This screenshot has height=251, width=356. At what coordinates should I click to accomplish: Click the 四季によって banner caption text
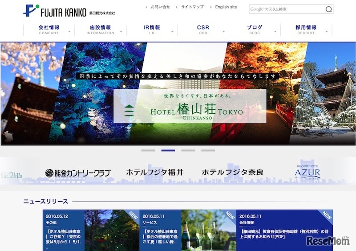177,76
